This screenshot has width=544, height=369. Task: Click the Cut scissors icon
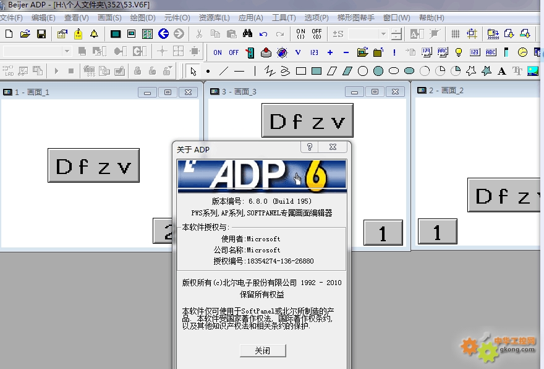(199, 33)
